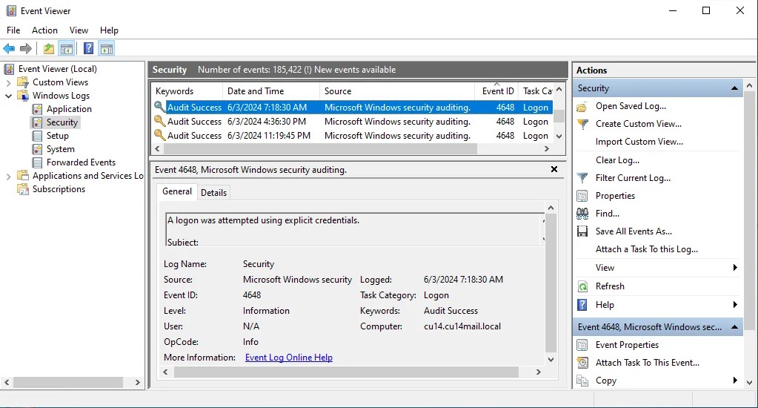Click event list scroll down arrow
The image size is (758, 408).
coord(559,136)
